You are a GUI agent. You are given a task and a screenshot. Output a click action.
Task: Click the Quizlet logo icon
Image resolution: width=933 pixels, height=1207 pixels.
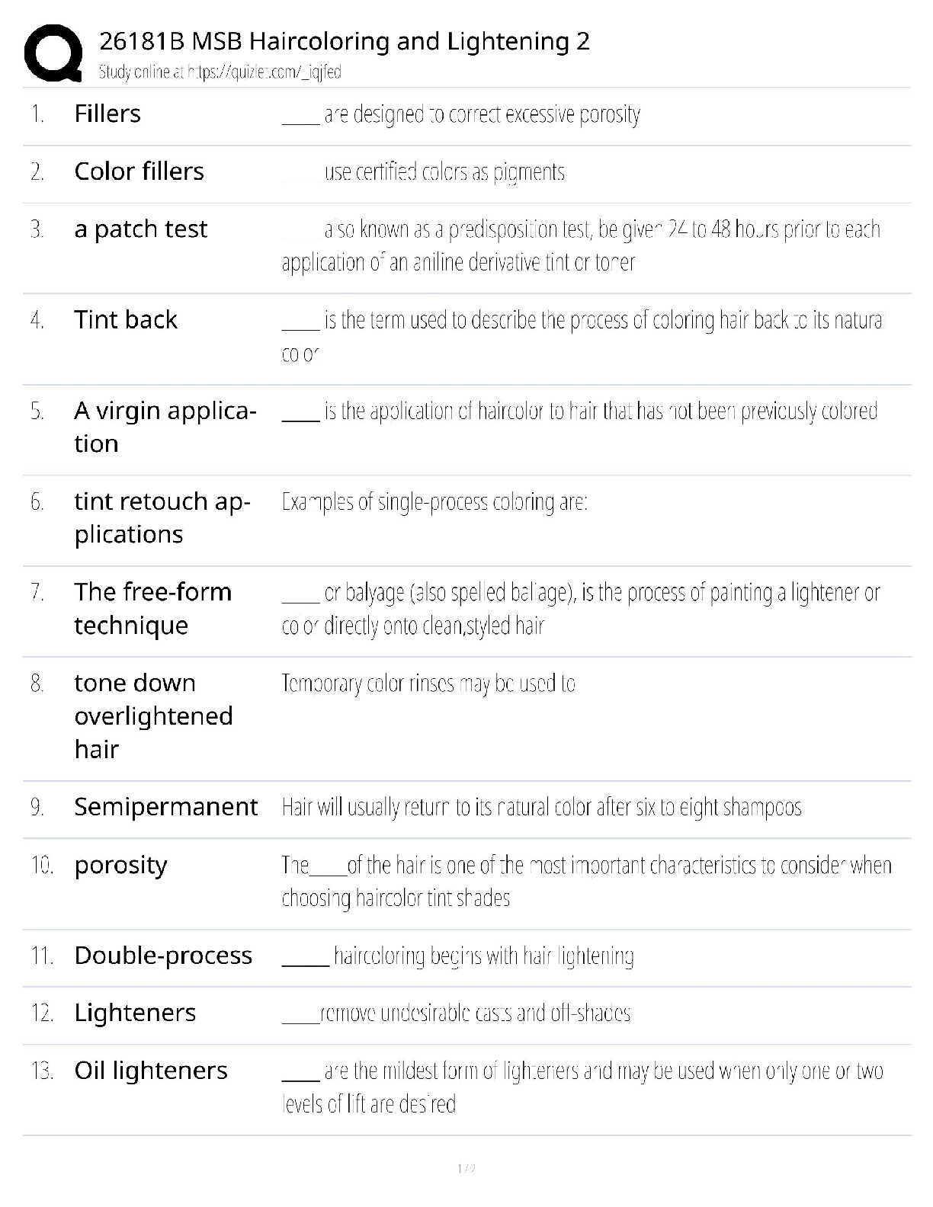[x=53, y=53]
